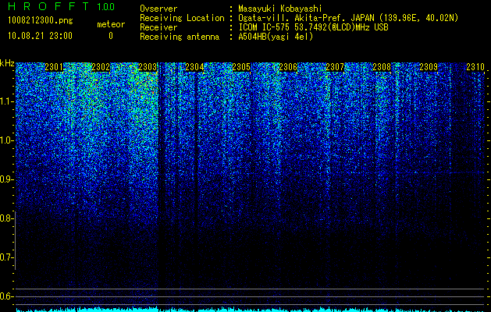Select the ICOM IC-575 receiver text
The width and height of the screenshot is (491, 312).
click(313, 27)
